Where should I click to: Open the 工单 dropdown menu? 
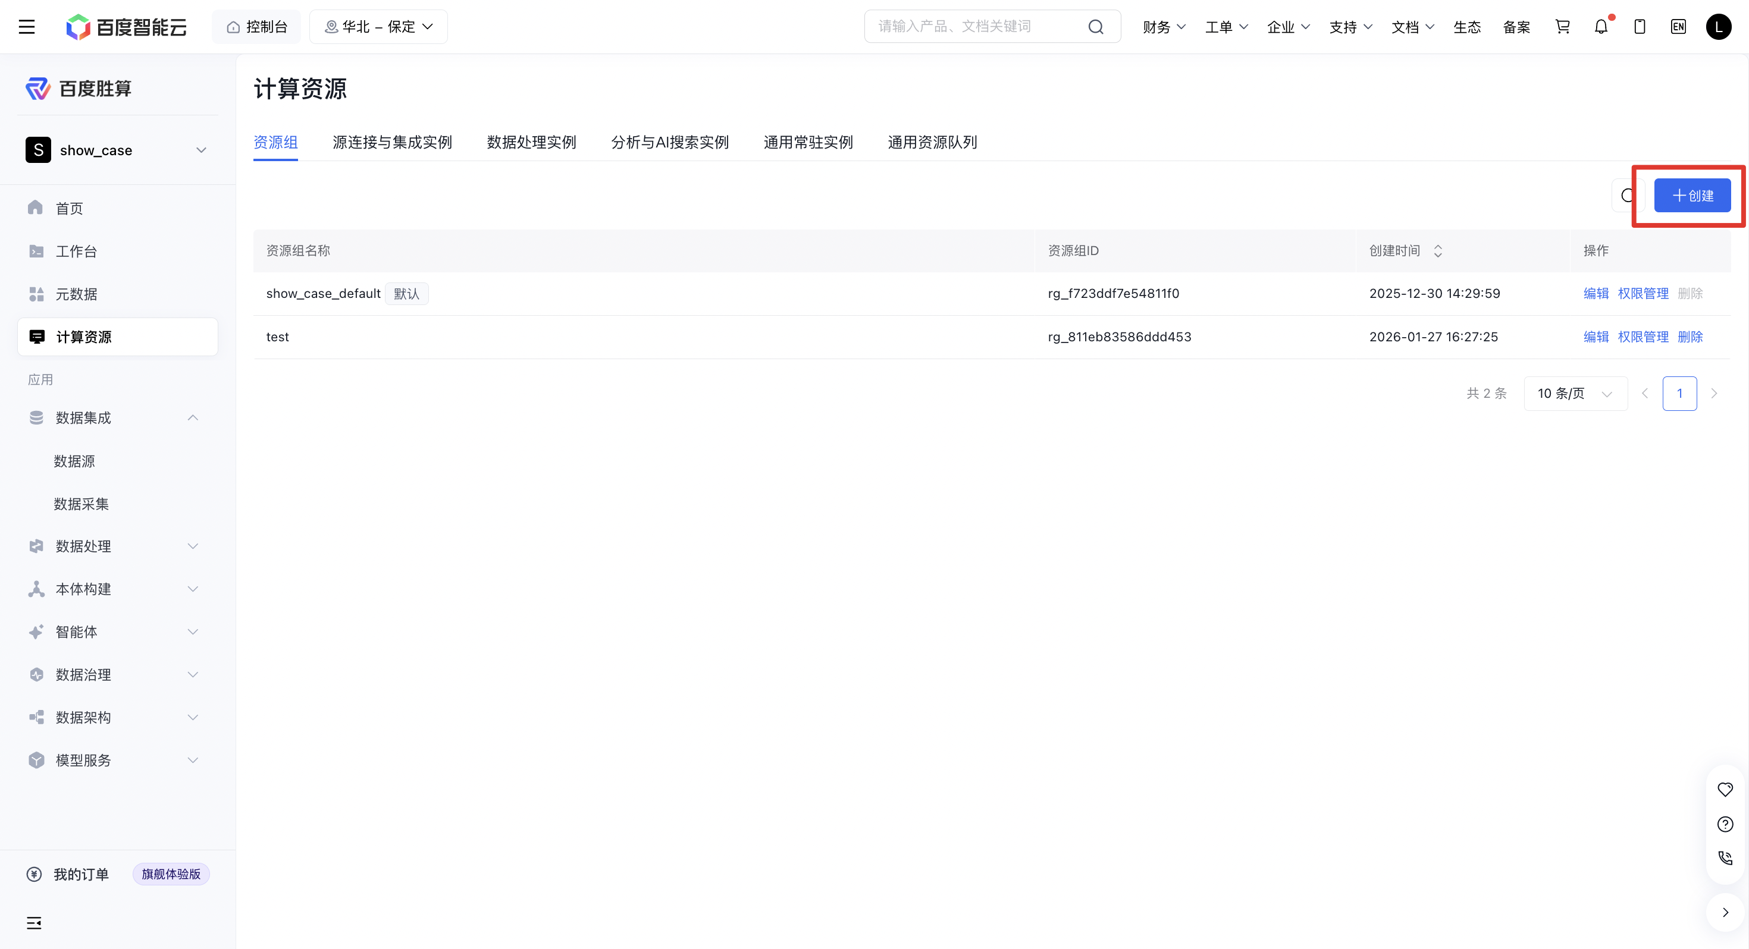(x=1226, y=27)
